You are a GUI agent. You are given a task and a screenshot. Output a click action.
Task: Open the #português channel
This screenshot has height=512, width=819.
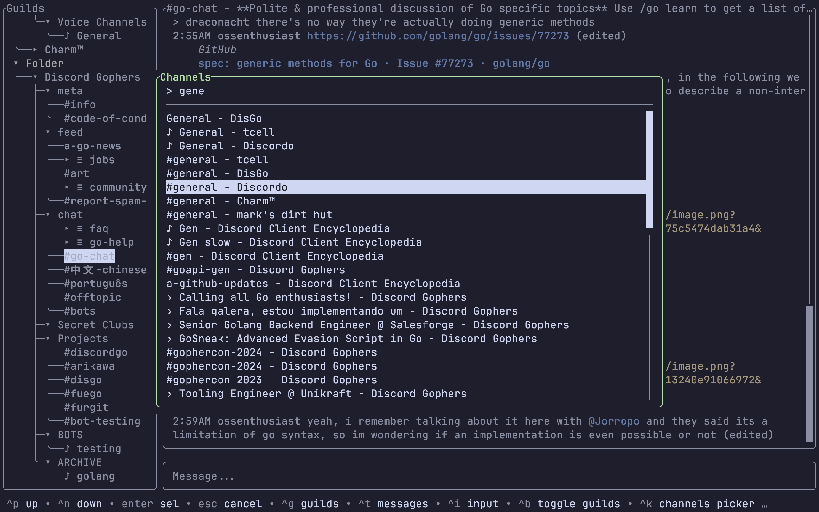pos(96,284)
